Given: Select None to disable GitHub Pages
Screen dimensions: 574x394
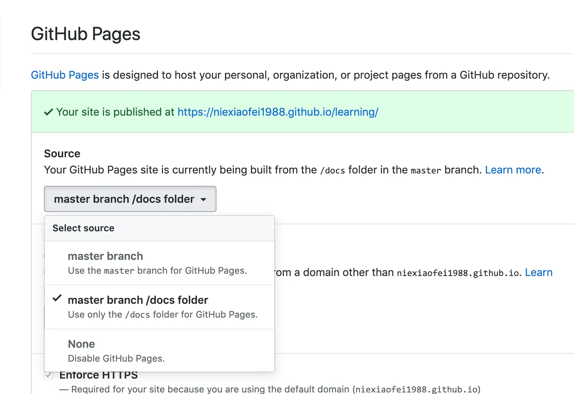Looking at the screenshot, I should click(x=159, y=350).
